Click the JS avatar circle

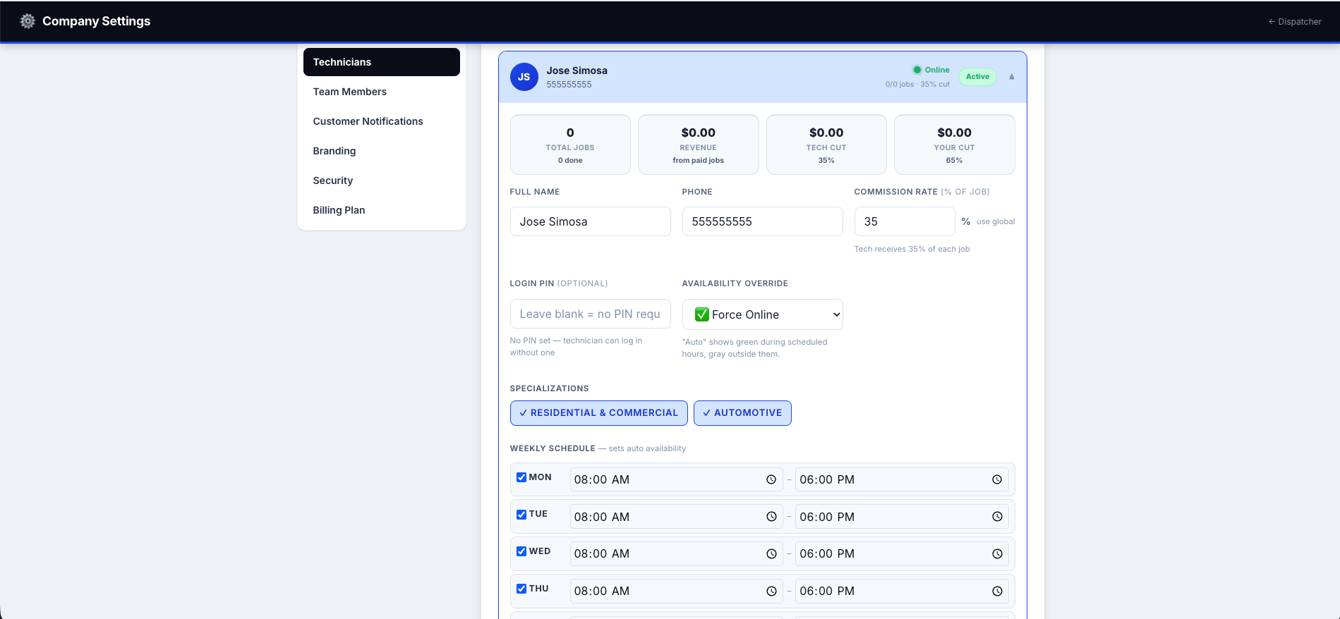pos(524,77)
